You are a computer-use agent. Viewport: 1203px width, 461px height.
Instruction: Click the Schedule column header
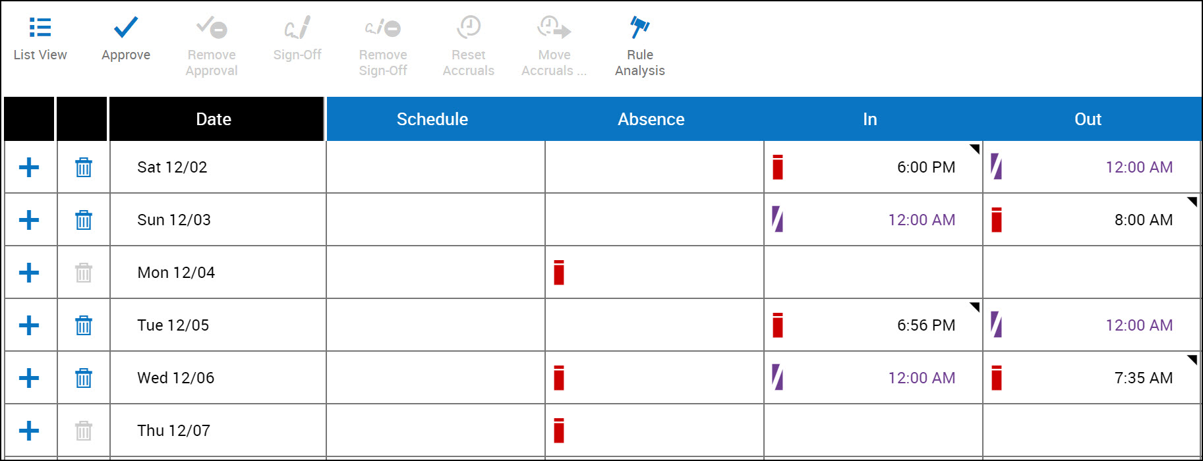click(x=432, y=119)
